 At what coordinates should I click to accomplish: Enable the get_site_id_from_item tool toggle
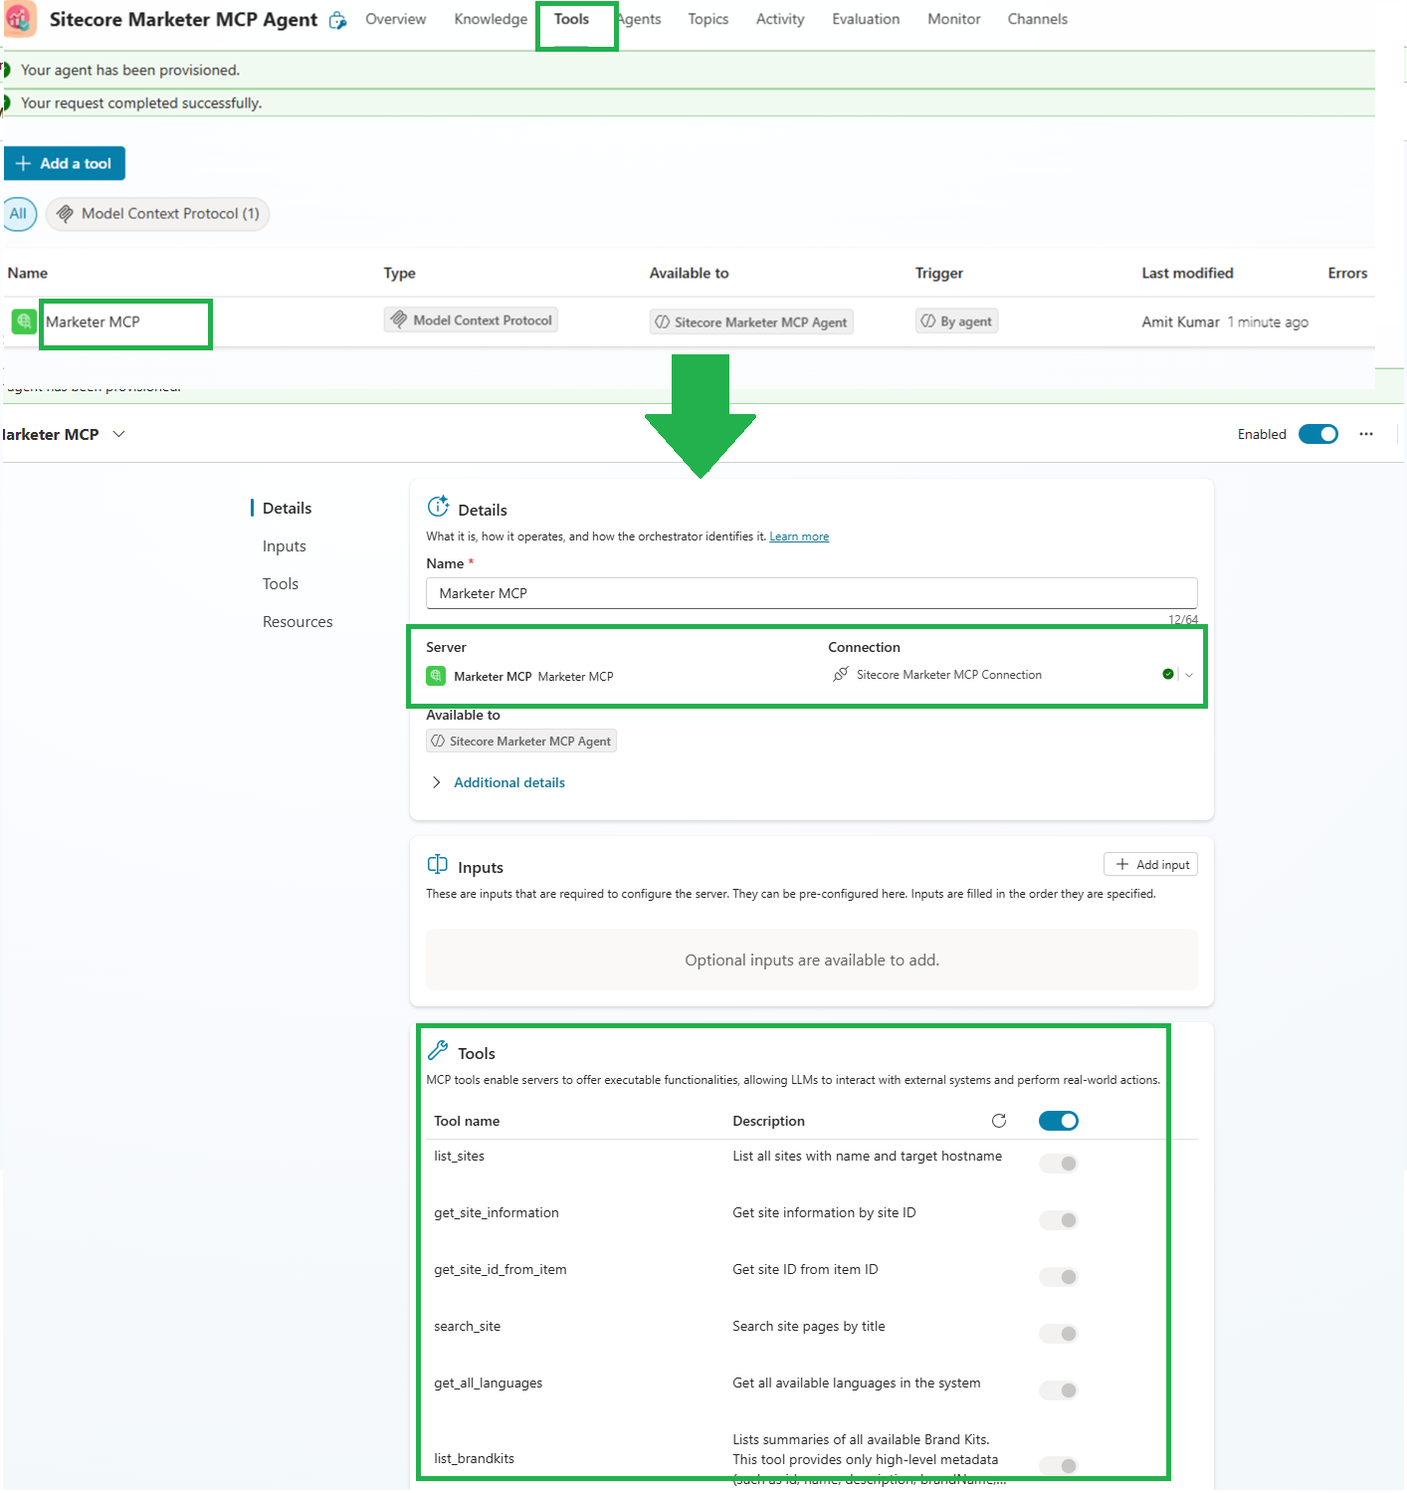pos(1059,1277)
